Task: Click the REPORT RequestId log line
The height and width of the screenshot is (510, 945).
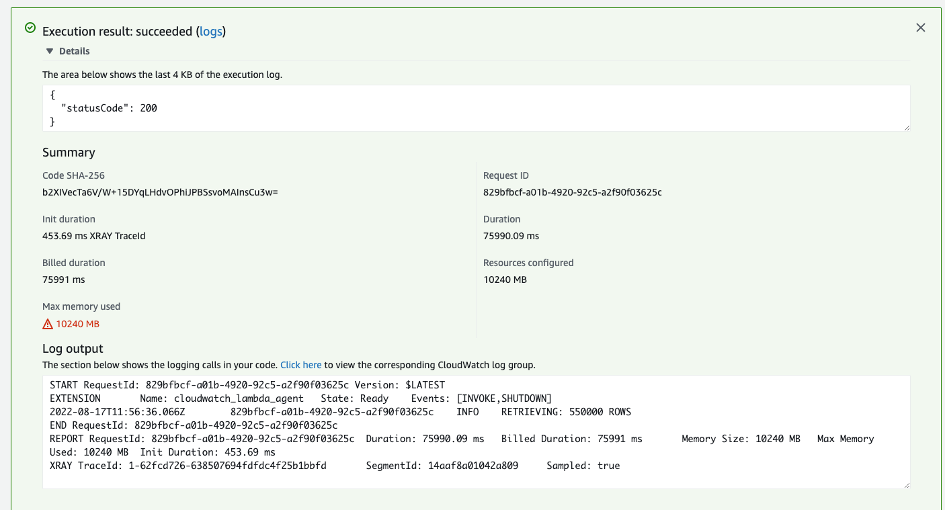Action: [462, 445]
